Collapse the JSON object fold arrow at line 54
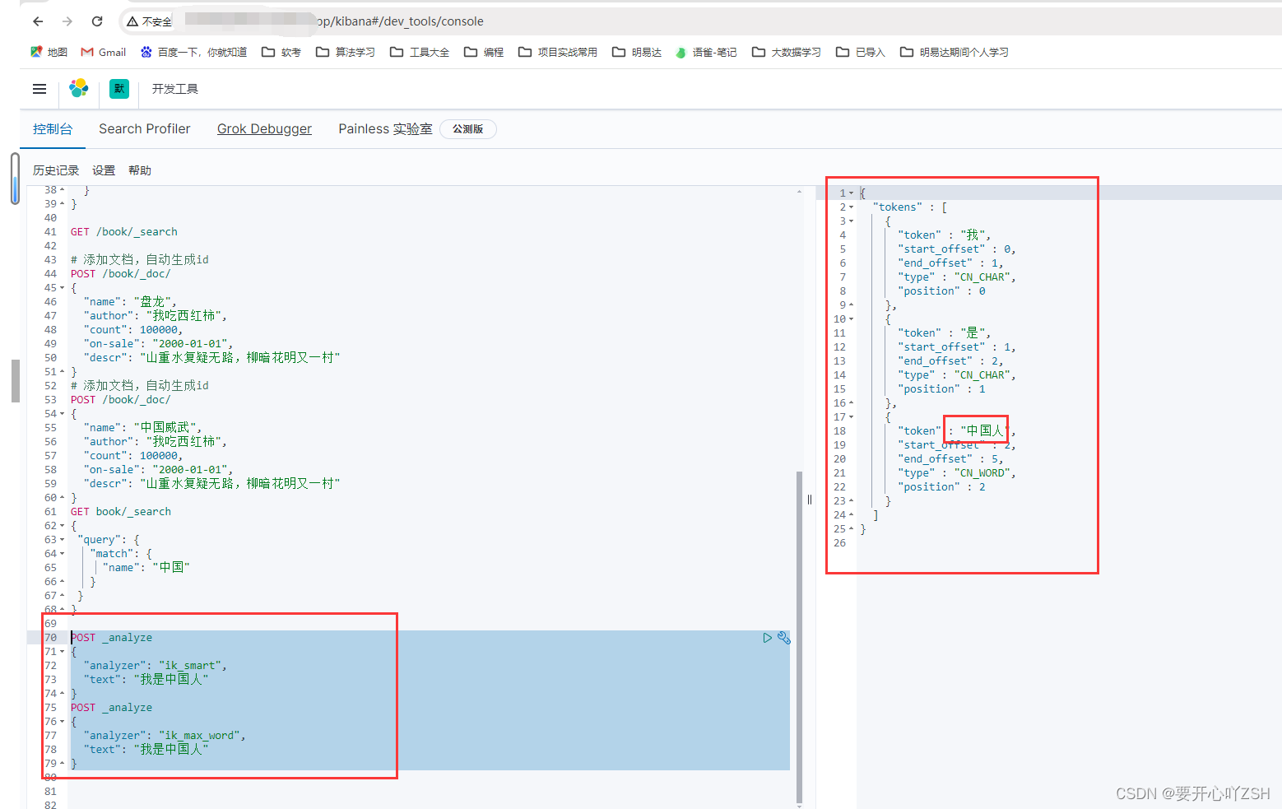The width and height of the screenshot is (1282, 809). pos(62,413)
